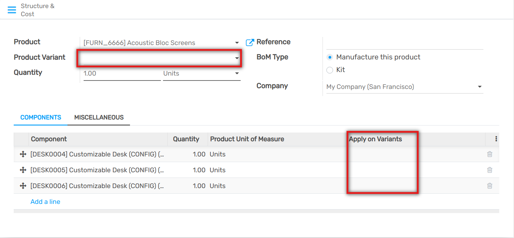
Task: Click the Reference input field
Action: click(x=404, y=43)
